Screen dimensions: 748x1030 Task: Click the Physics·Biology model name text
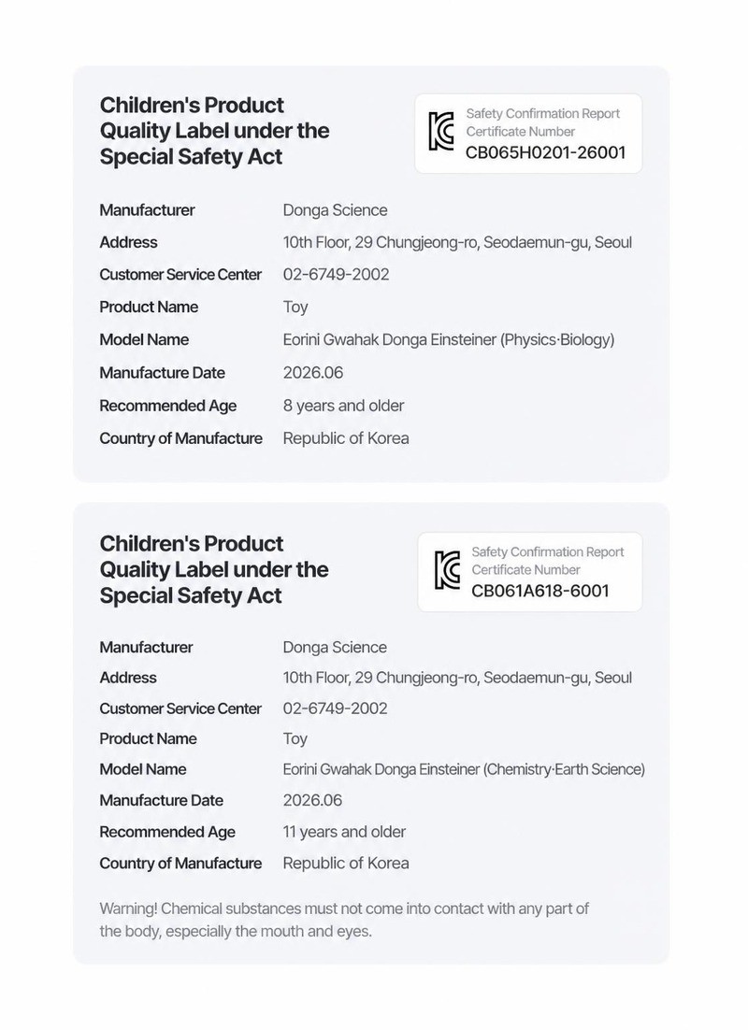pyautogui.click(x=449, y=339)
